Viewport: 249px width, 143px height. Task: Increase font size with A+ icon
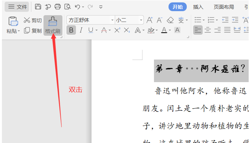tap(150, 20)
